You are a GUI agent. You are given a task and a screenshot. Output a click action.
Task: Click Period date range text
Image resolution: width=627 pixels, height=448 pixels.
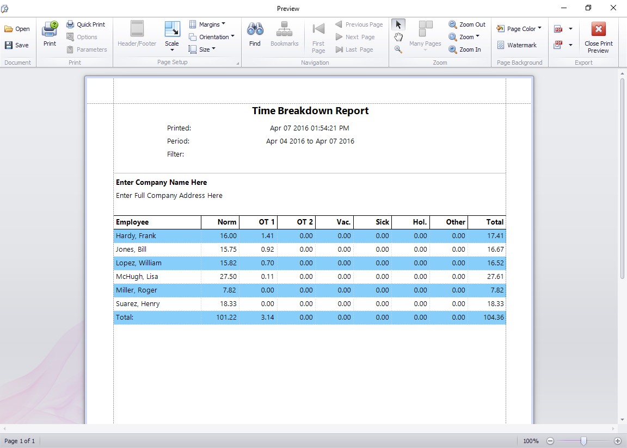click(310, 141)
